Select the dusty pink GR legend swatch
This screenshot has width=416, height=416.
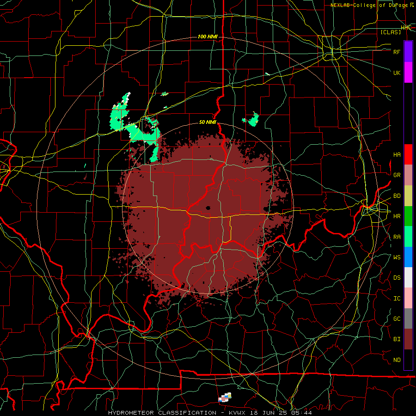click(x=408, y=175)
